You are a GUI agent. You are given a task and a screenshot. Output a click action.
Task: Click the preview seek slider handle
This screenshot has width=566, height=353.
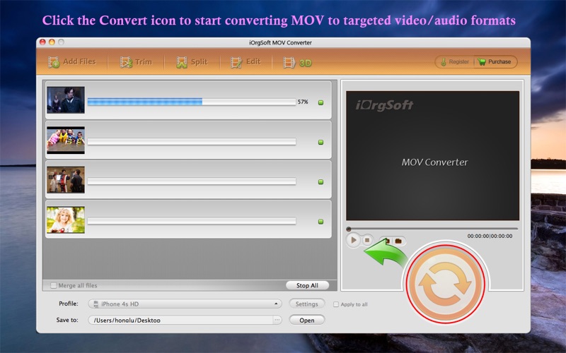(349, 229)
